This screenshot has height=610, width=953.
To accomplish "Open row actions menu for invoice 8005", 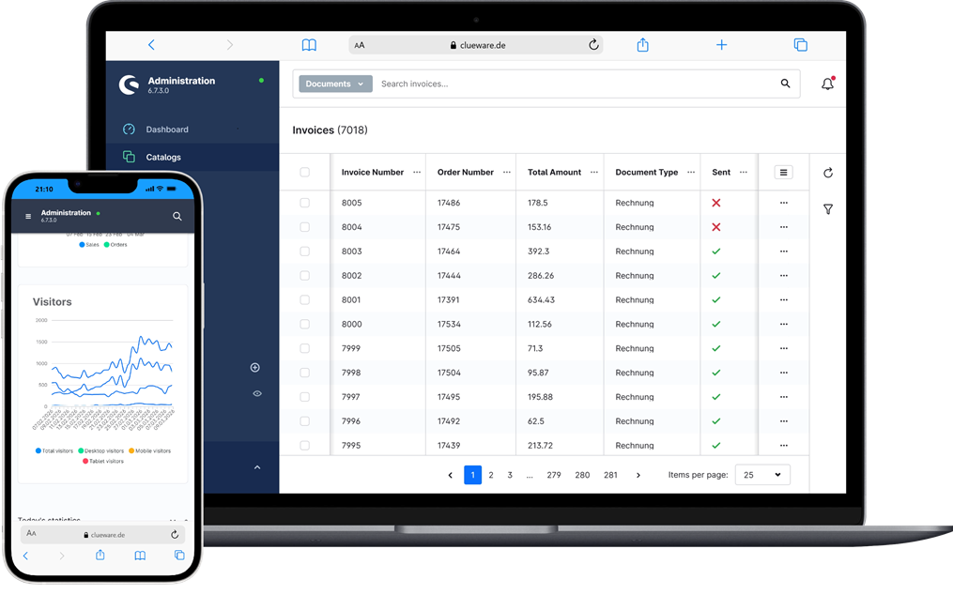I will tap(783, 203).
